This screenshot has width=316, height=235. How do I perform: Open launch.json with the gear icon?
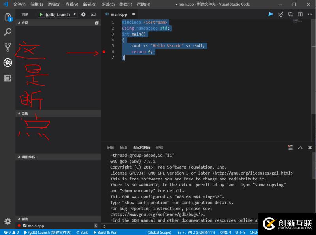click(83, 15)
